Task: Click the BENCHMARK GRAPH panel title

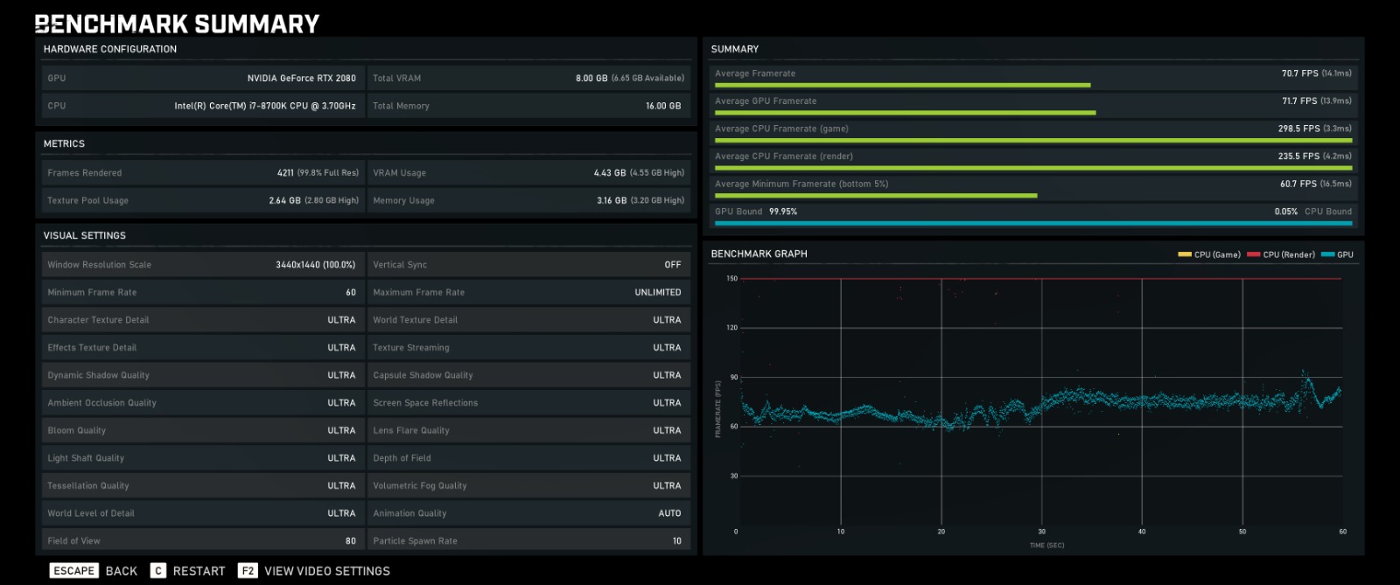Action: [x=759, y=254]
